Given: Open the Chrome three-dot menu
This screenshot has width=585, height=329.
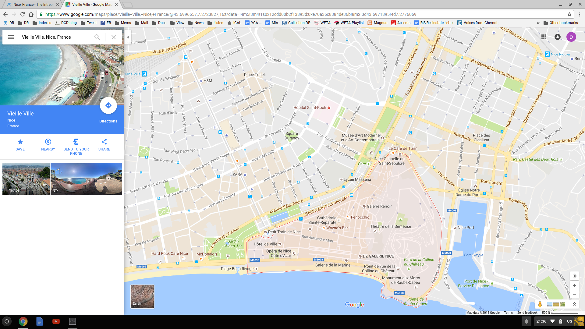Looking at the screenshot, I should (580, 14).
